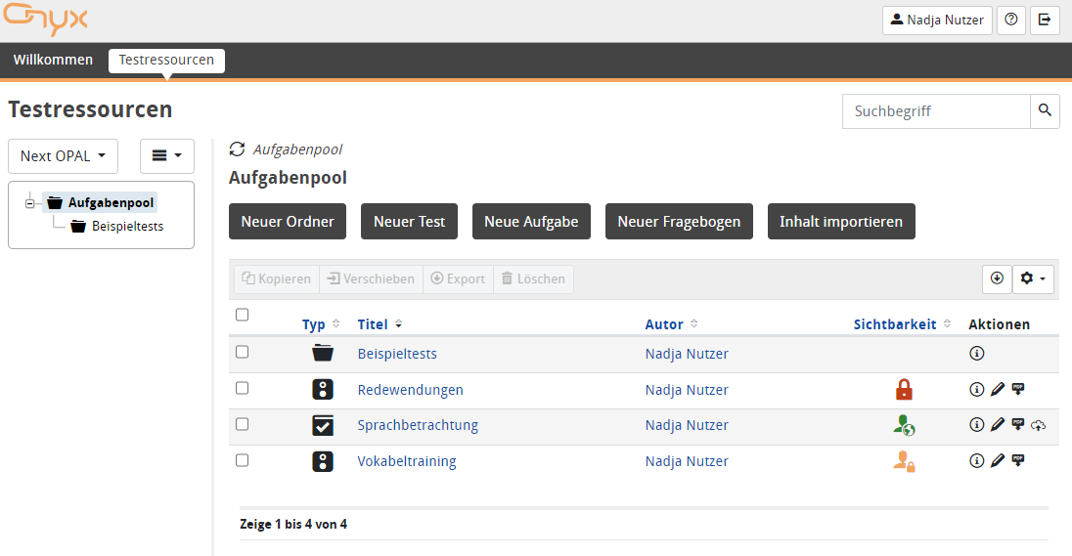Viewport: 1072px width, 556px height.
Task: Click disabled Export toolbar item
Action: tap(458, 278)
